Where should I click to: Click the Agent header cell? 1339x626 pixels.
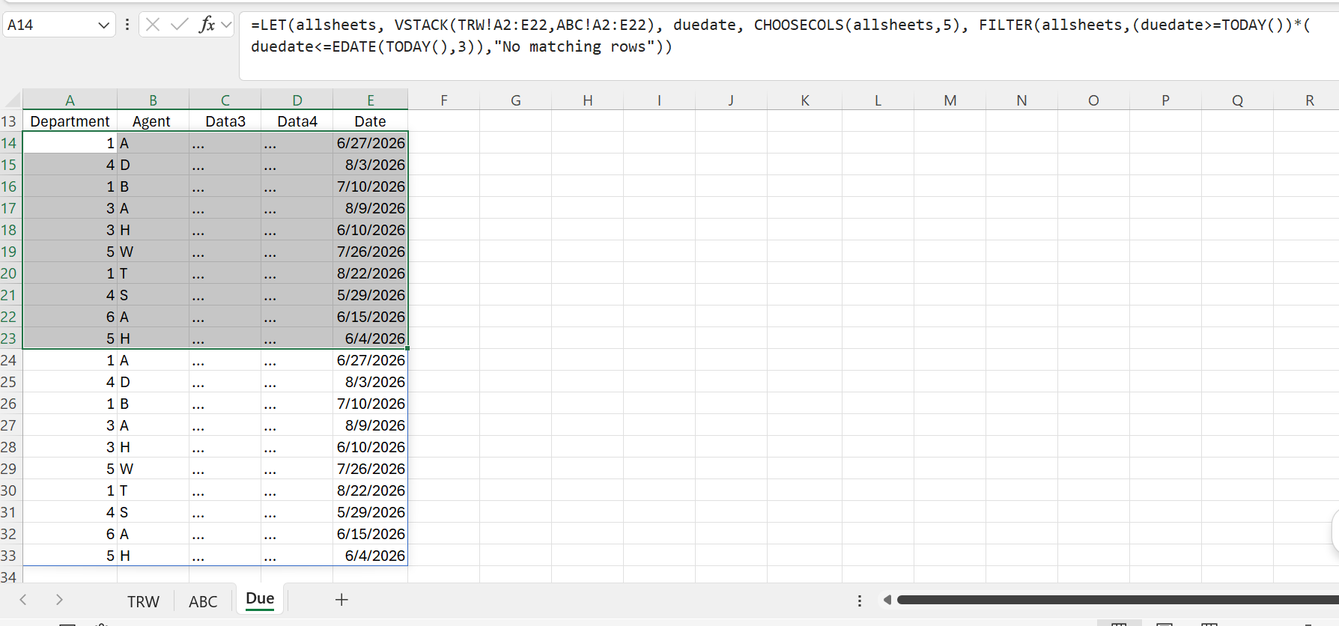click(x=153, y=121)
